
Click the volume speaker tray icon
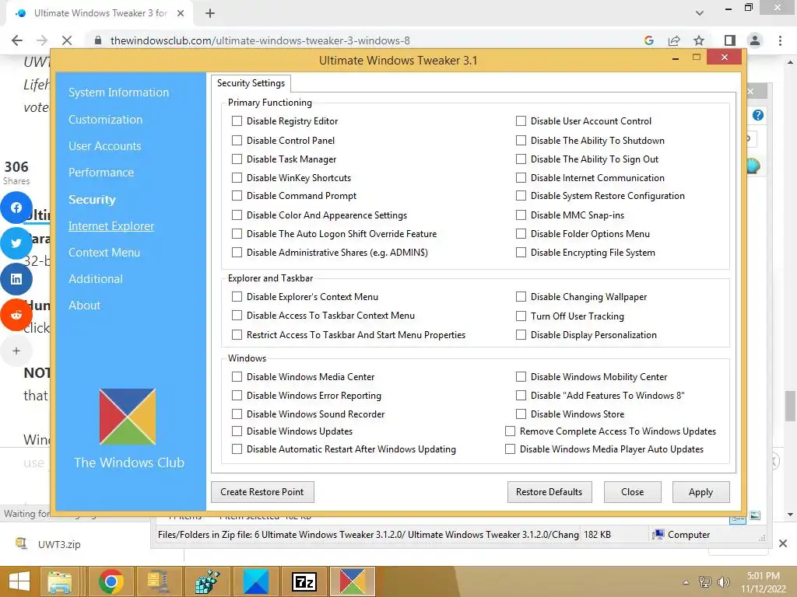[x=723, y=582]
